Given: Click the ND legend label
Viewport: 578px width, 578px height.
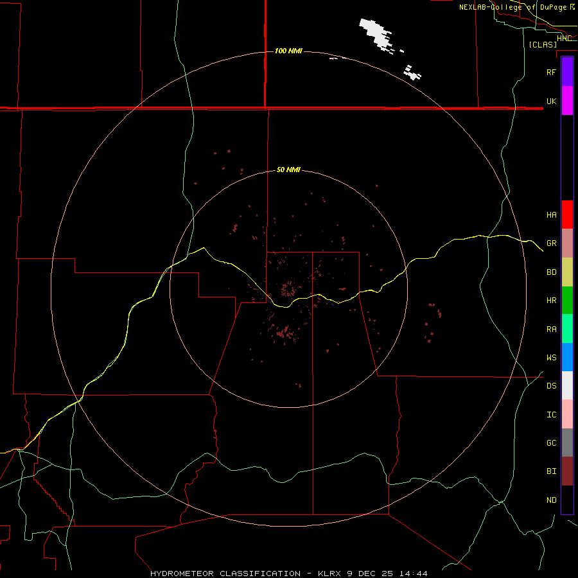Looking at the screenshot, I should click(551, 500).
